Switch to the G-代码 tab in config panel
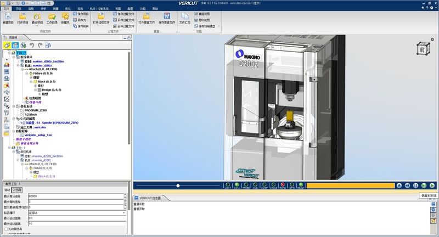The image size is (439, 237). click(x=17, y=190)
